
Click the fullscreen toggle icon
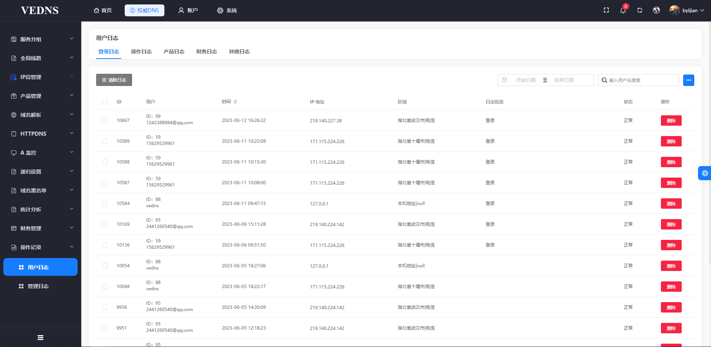click(606, 10)
